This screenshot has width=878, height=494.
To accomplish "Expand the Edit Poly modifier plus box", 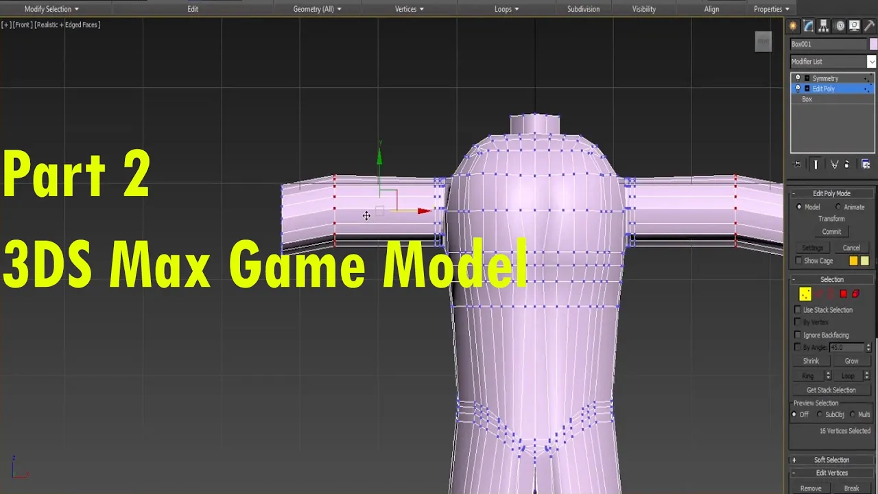I will click(x=807, y=89).
